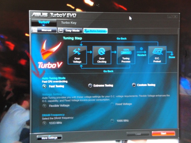The height and width of the screenshot is (143, 191).
Task: Open More Settings
Action: point(49,138)
